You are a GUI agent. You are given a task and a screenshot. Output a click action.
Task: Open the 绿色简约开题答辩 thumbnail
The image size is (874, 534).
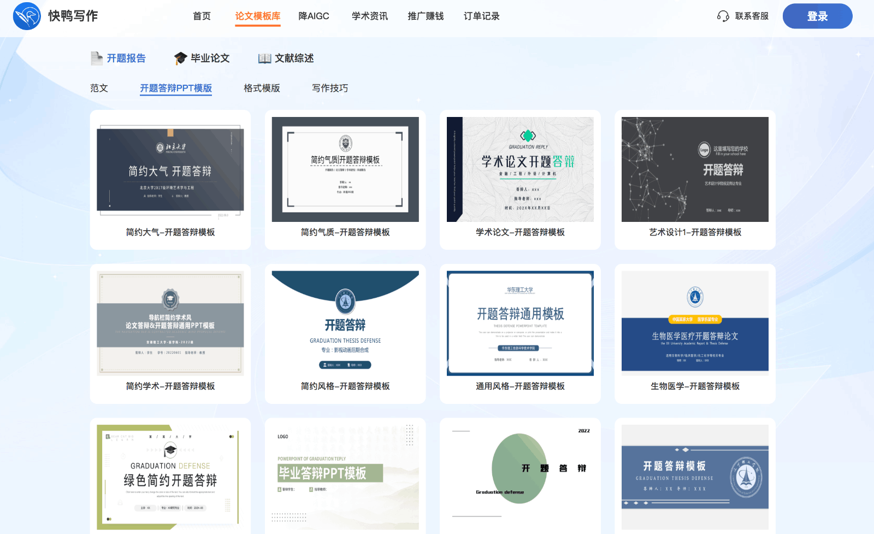tap(170, 477)
